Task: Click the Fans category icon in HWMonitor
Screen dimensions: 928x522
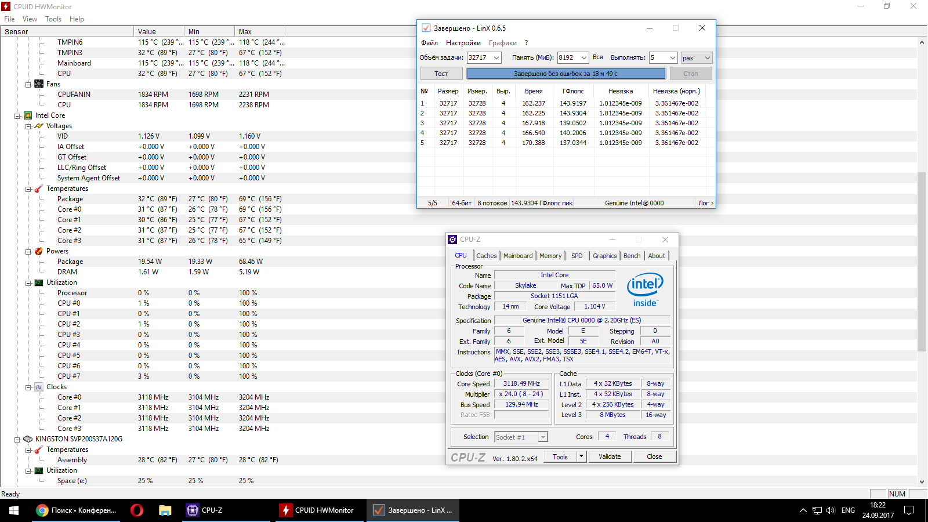Action: coord(39,84)
